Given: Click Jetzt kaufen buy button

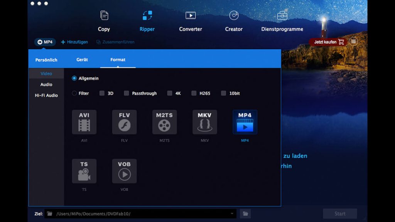Looking at the screenshot, I should [329, 42].
